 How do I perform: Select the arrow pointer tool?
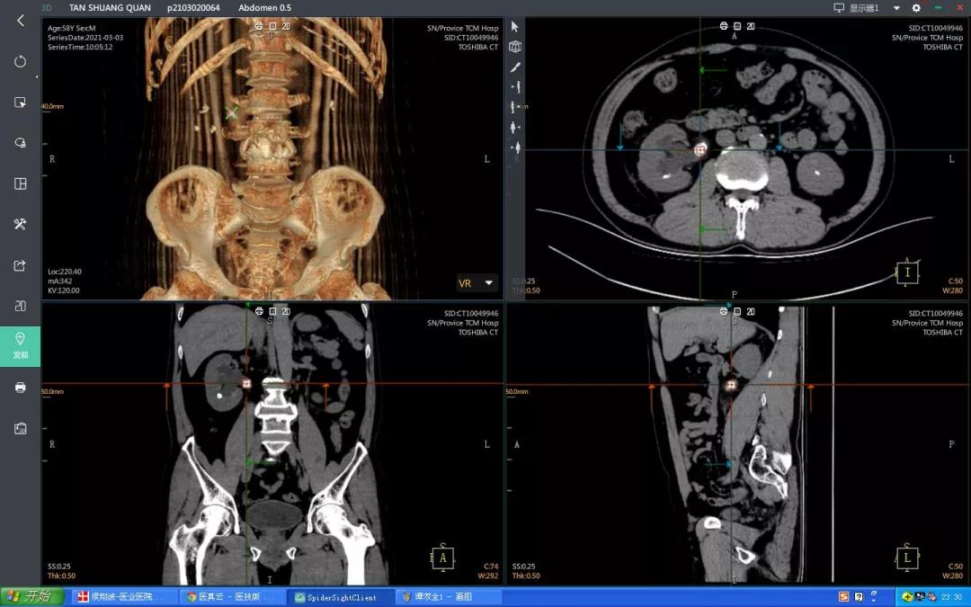(x=515, y=27)
